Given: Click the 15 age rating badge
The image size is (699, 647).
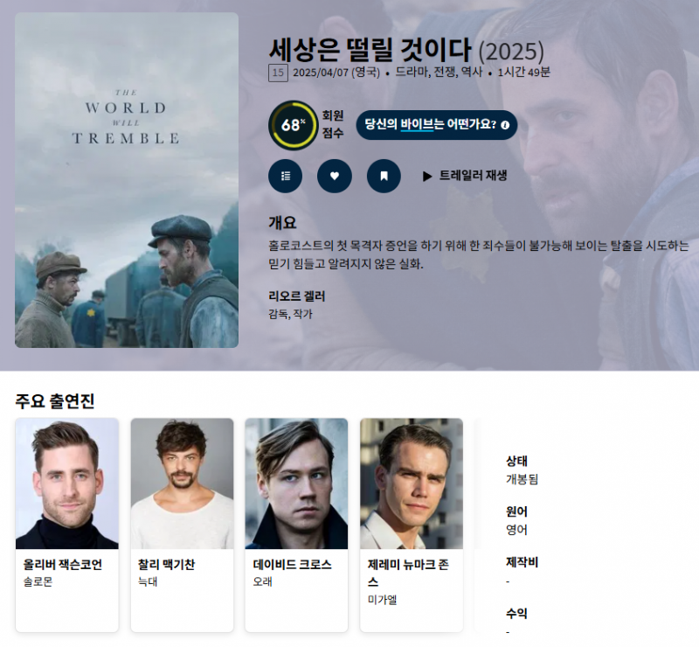Looking at the screenshot, I should click(278, 73).
